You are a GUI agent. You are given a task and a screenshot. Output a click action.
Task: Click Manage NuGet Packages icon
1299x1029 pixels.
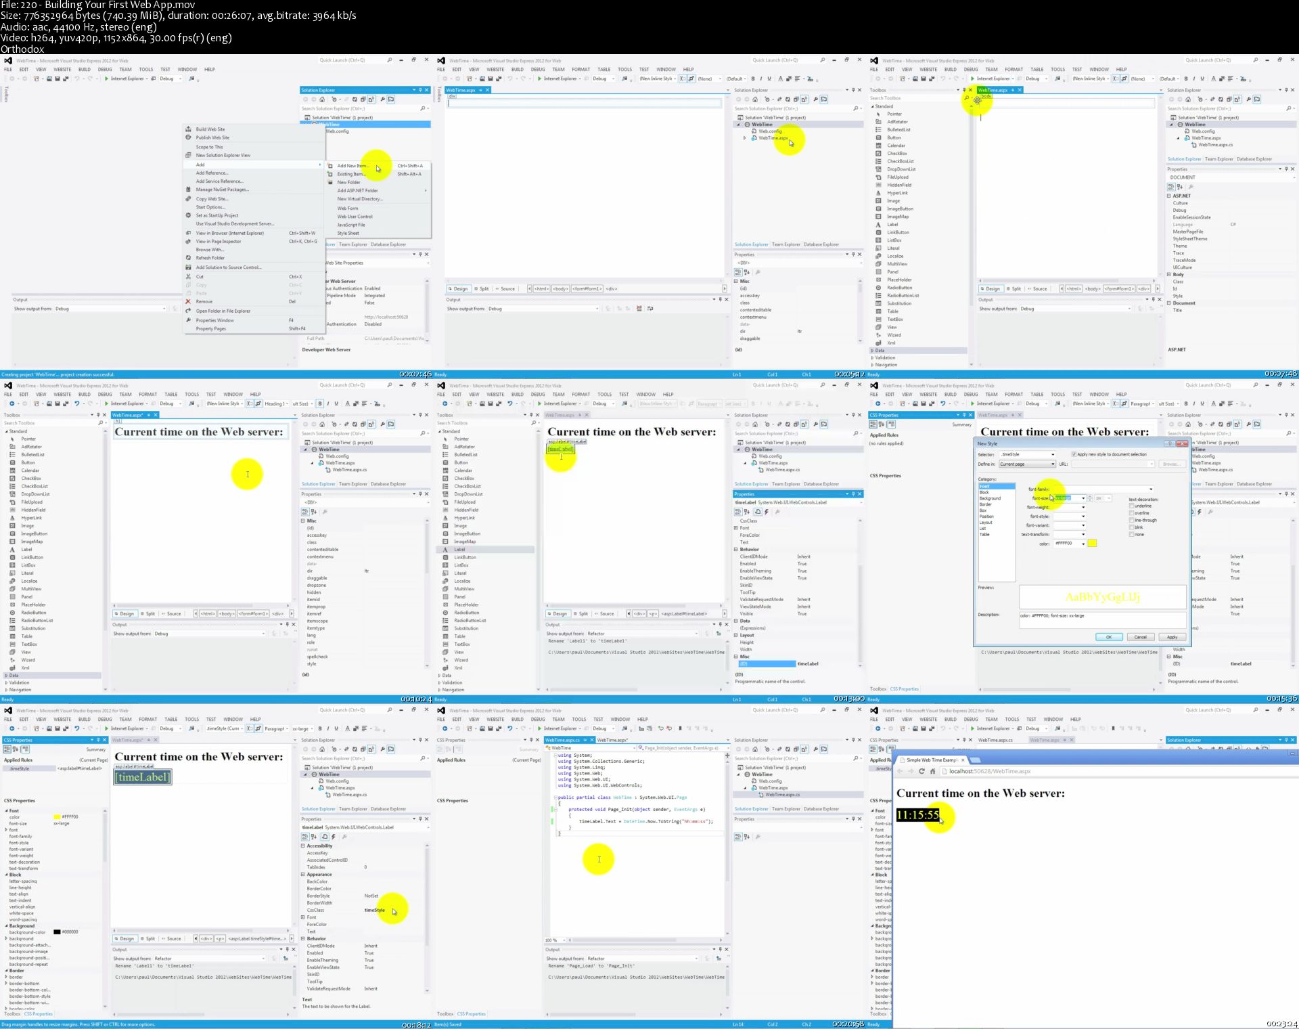[189, 190]
